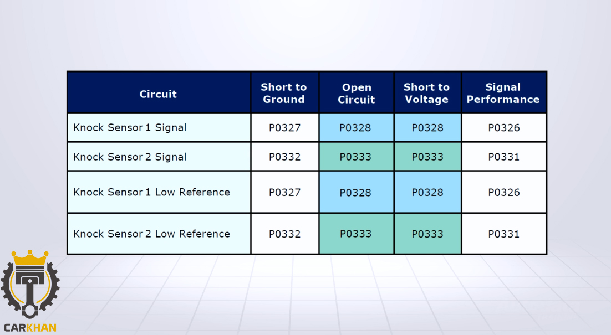This screenshot has height=335, width=611.
Task: Select P0332 in Knock Sensor 2 Signal row
Action: (x=284, y=157)
